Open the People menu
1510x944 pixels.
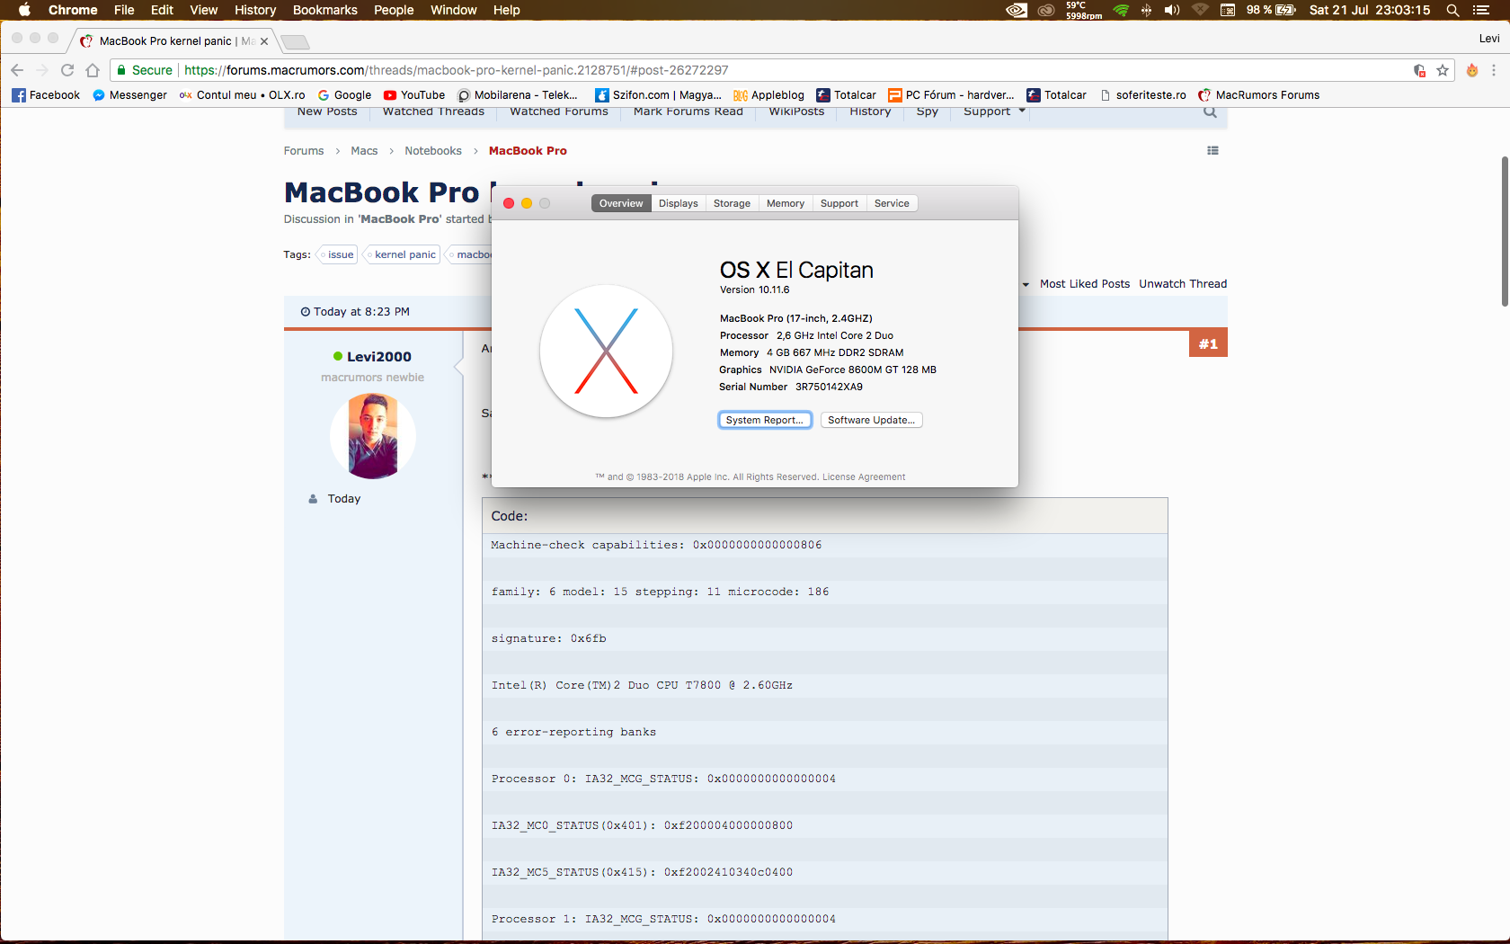pyautogui.click(x=394, y=10)
